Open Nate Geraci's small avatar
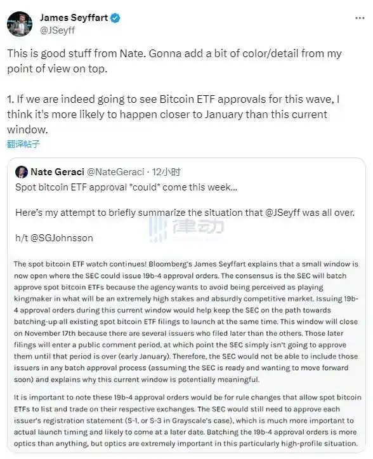 pyautogui.click(x=22, y=172)
